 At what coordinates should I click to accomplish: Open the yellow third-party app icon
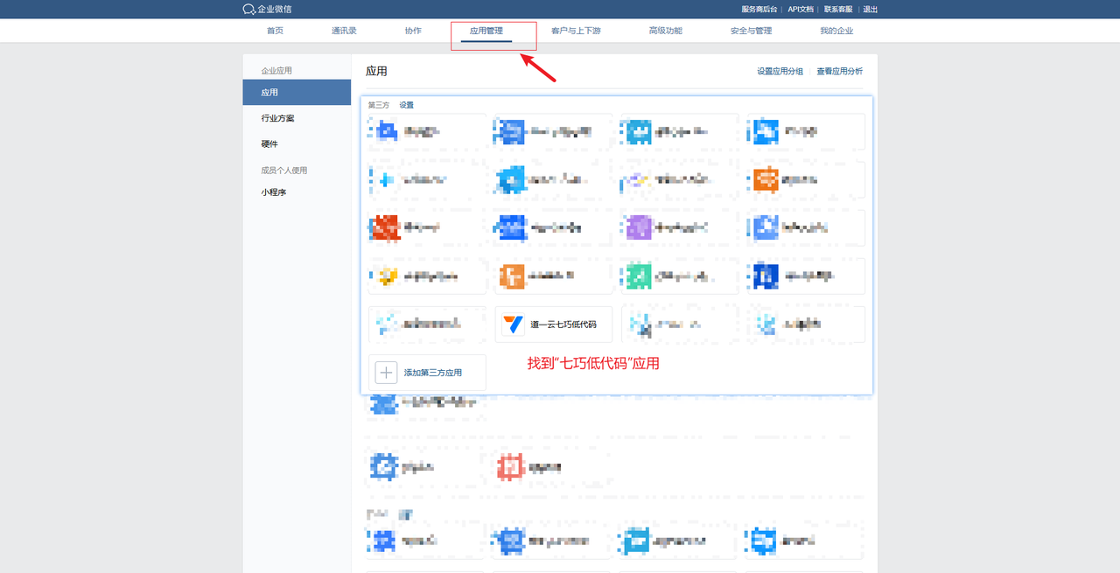click(385, 276)
